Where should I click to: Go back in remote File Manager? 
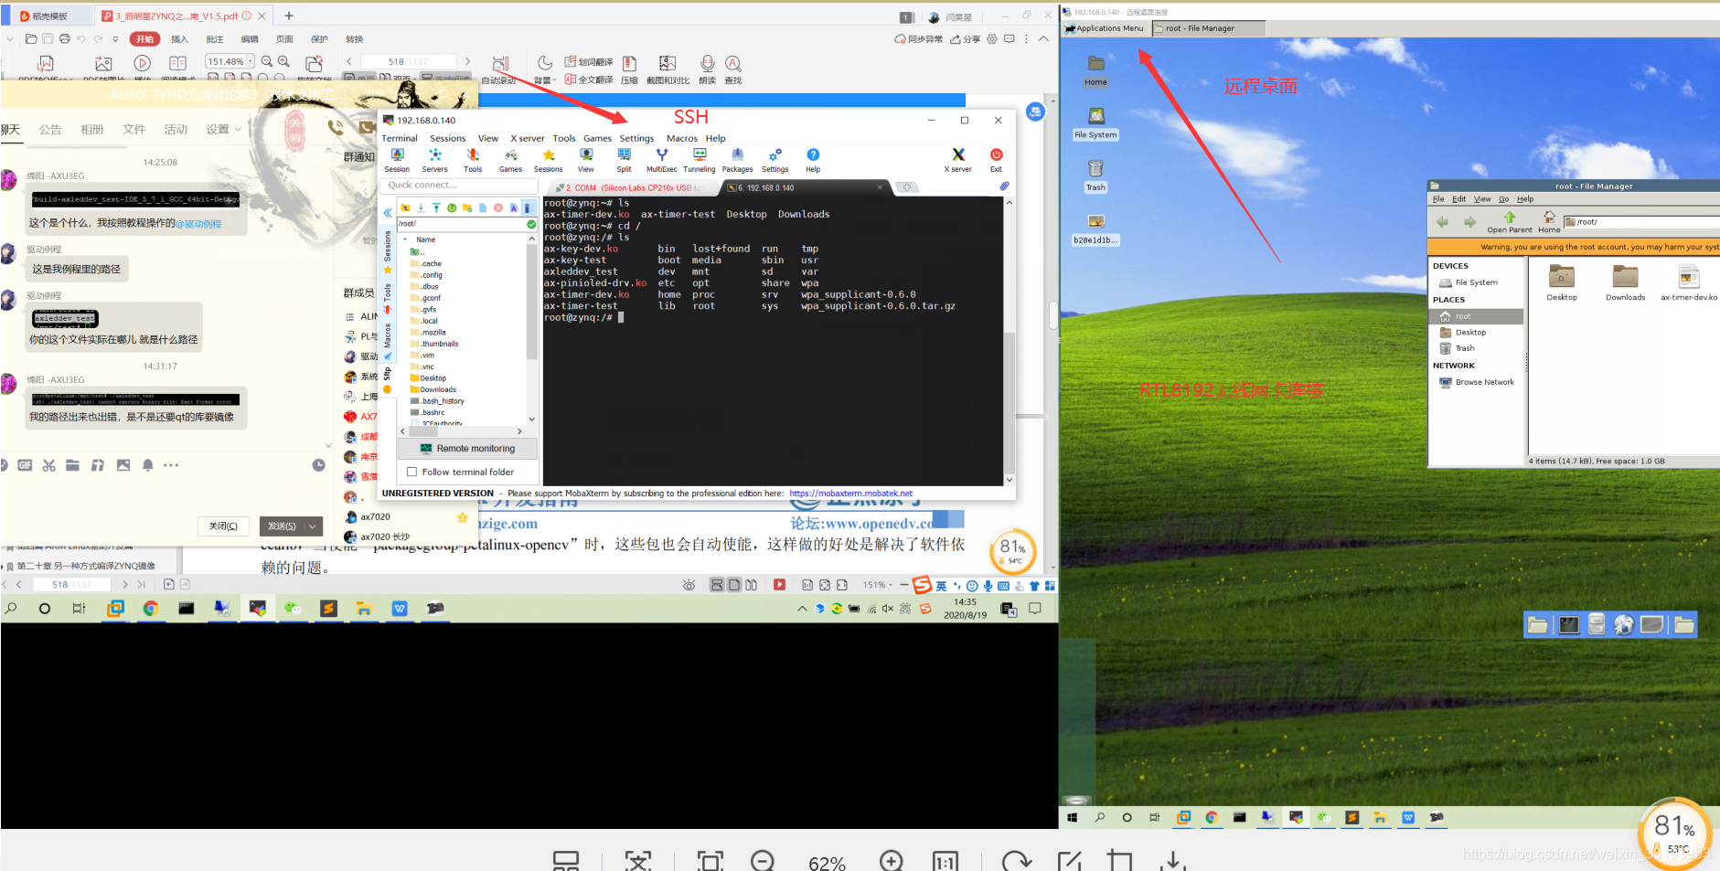pyautogui.click(x=1442, y=222)
